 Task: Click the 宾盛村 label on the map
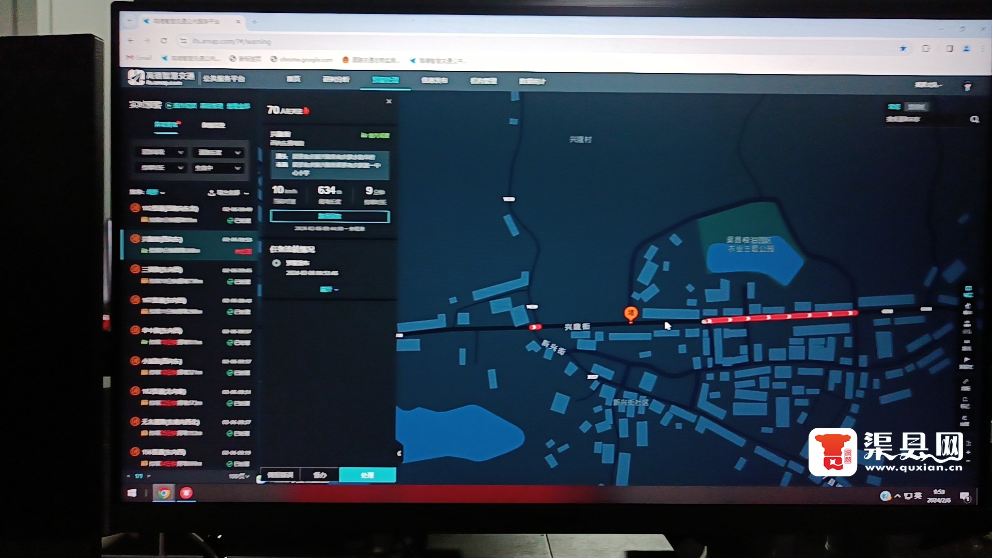coord(581,139)
